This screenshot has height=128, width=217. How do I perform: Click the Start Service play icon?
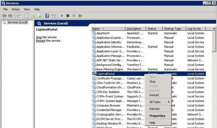pos(62,16)
